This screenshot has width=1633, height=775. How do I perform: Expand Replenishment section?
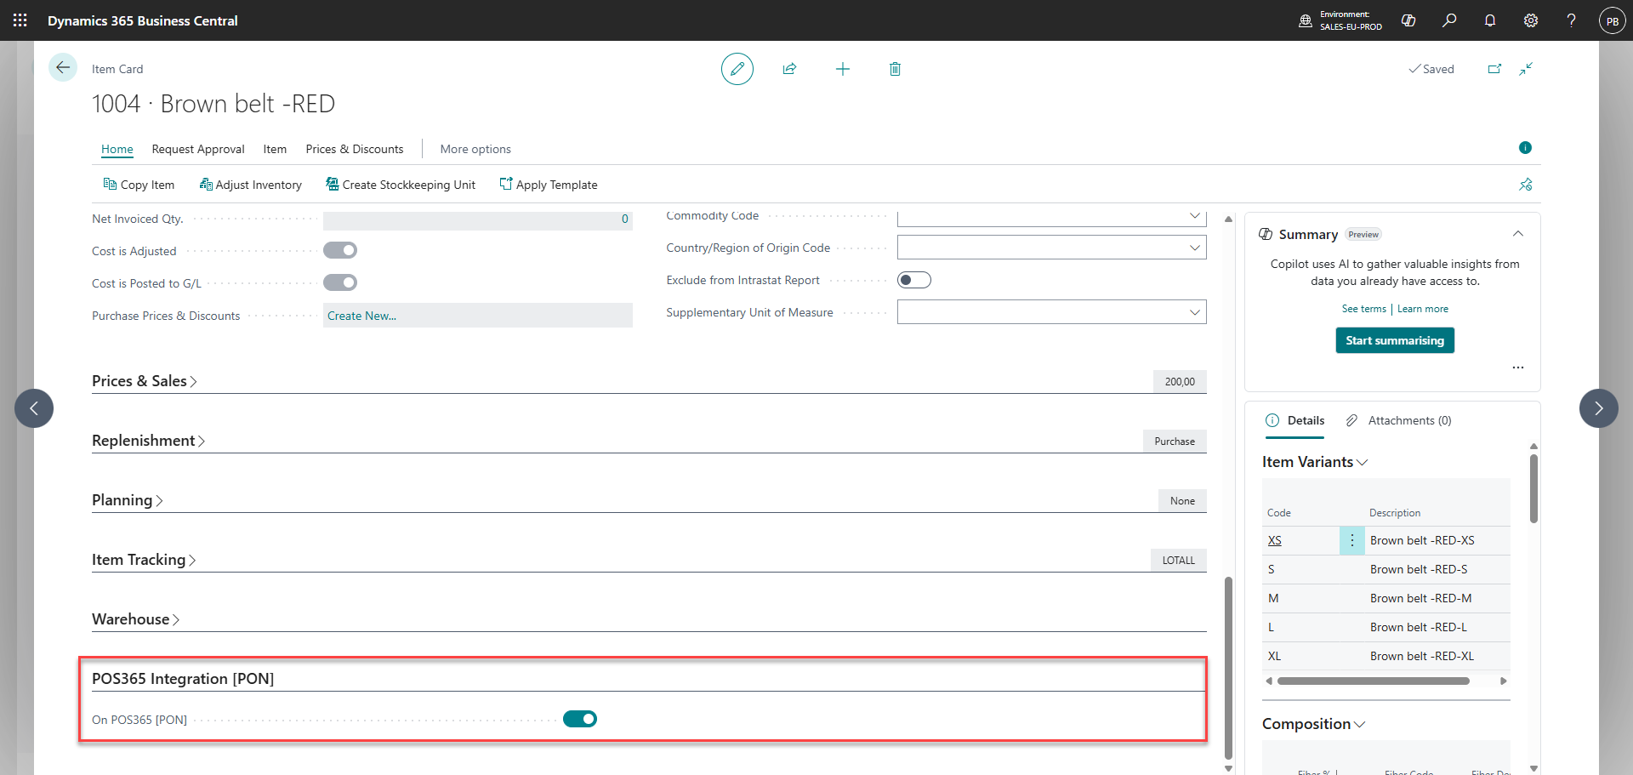[148, 441]
